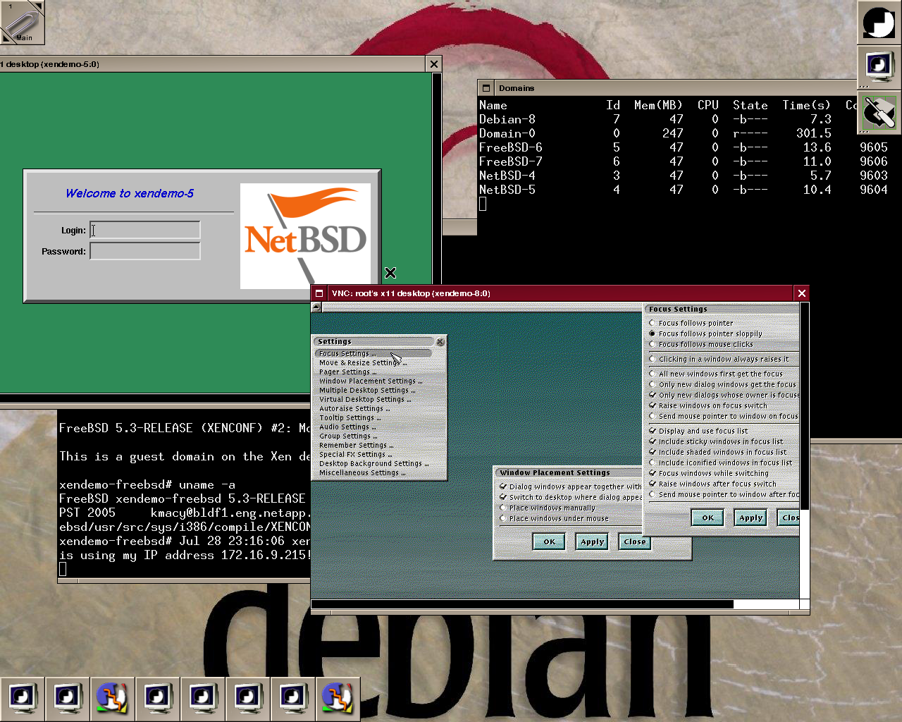902x722 pixels.
Task: Click NetBSD-5 in the Domains list
Action: pos(507,190)
